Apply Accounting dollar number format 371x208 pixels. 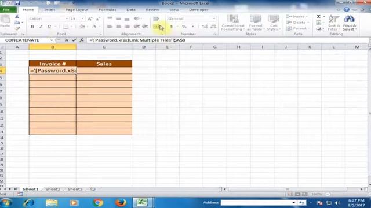coord(172,27)
